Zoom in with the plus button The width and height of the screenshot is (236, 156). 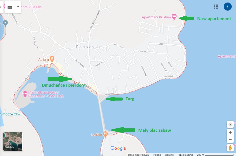[230, 133]
